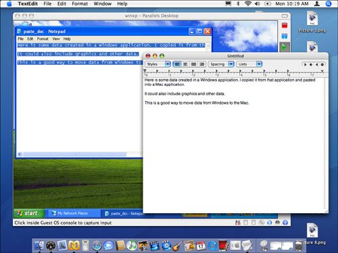
Task: Click the Windows XP start button
Action: pos(30,213)
